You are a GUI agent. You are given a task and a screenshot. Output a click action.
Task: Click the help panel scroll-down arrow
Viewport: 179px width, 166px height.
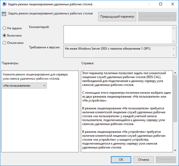[175, 150]
